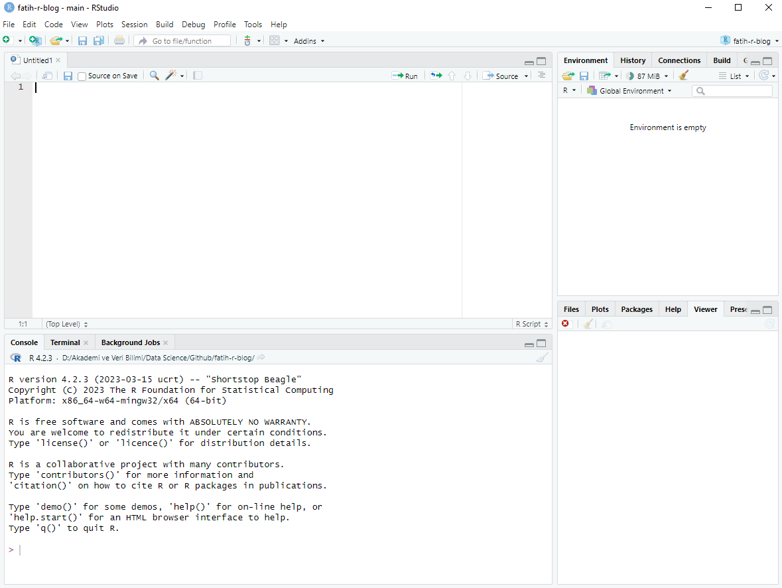Click the find/replace magnifier icon in editor

click(154, 76)
